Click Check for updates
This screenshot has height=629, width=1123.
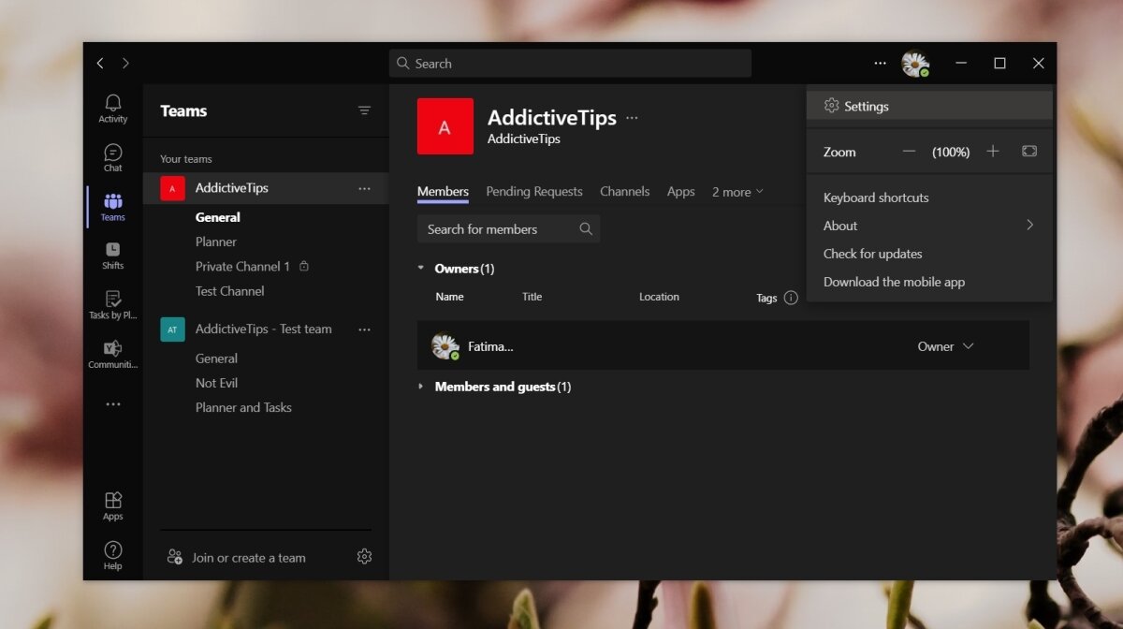click(872, 254)
